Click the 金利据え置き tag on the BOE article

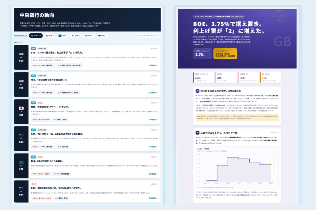point(42,49)
